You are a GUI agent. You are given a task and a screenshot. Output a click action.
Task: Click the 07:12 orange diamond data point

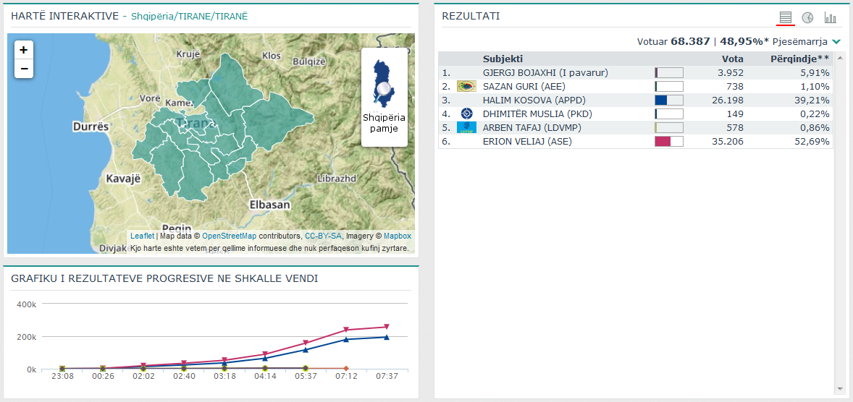(346, 368)
